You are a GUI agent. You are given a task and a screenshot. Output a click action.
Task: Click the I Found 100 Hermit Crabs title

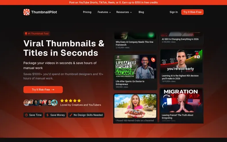[135, 120]
